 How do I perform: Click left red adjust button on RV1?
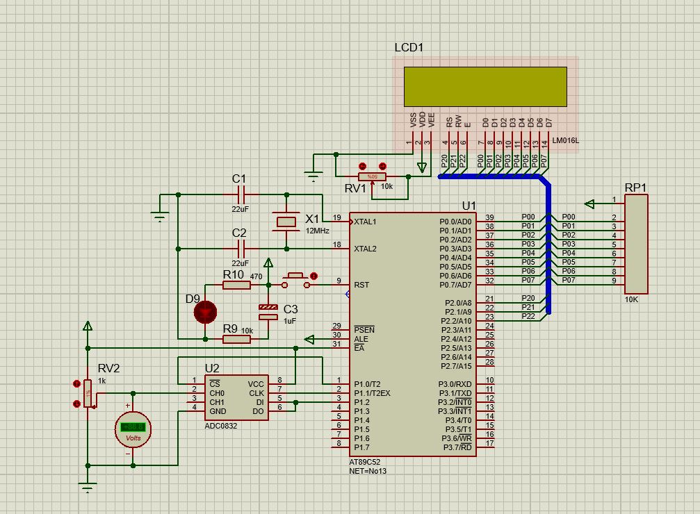tap(362, 167)
